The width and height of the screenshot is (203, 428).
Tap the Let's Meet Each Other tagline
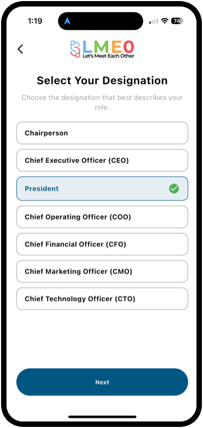109,56
